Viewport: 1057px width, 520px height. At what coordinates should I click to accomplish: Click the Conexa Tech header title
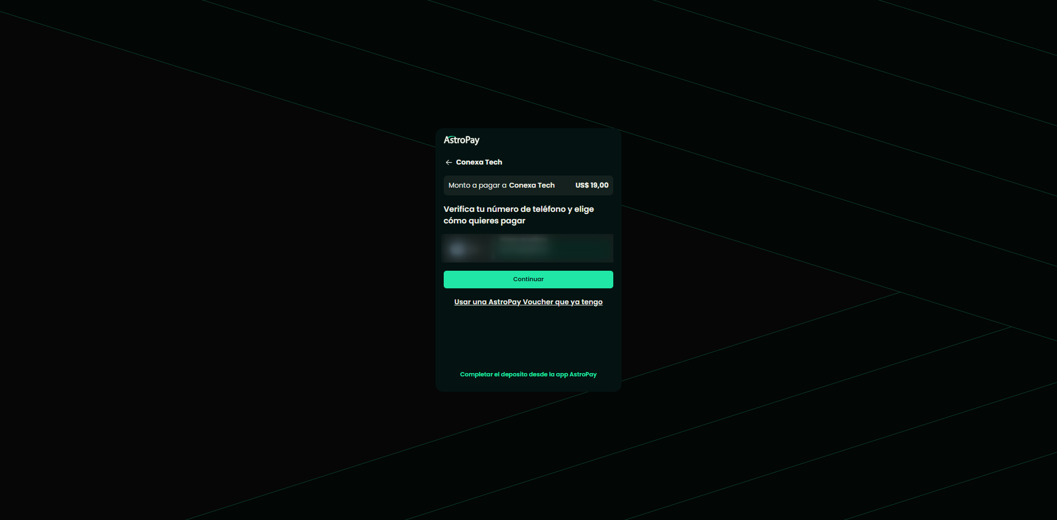[479, 162]
